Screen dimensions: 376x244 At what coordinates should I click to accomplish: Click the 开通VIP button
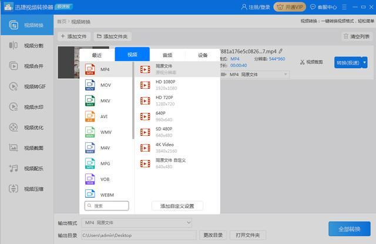tap(290, 7)
